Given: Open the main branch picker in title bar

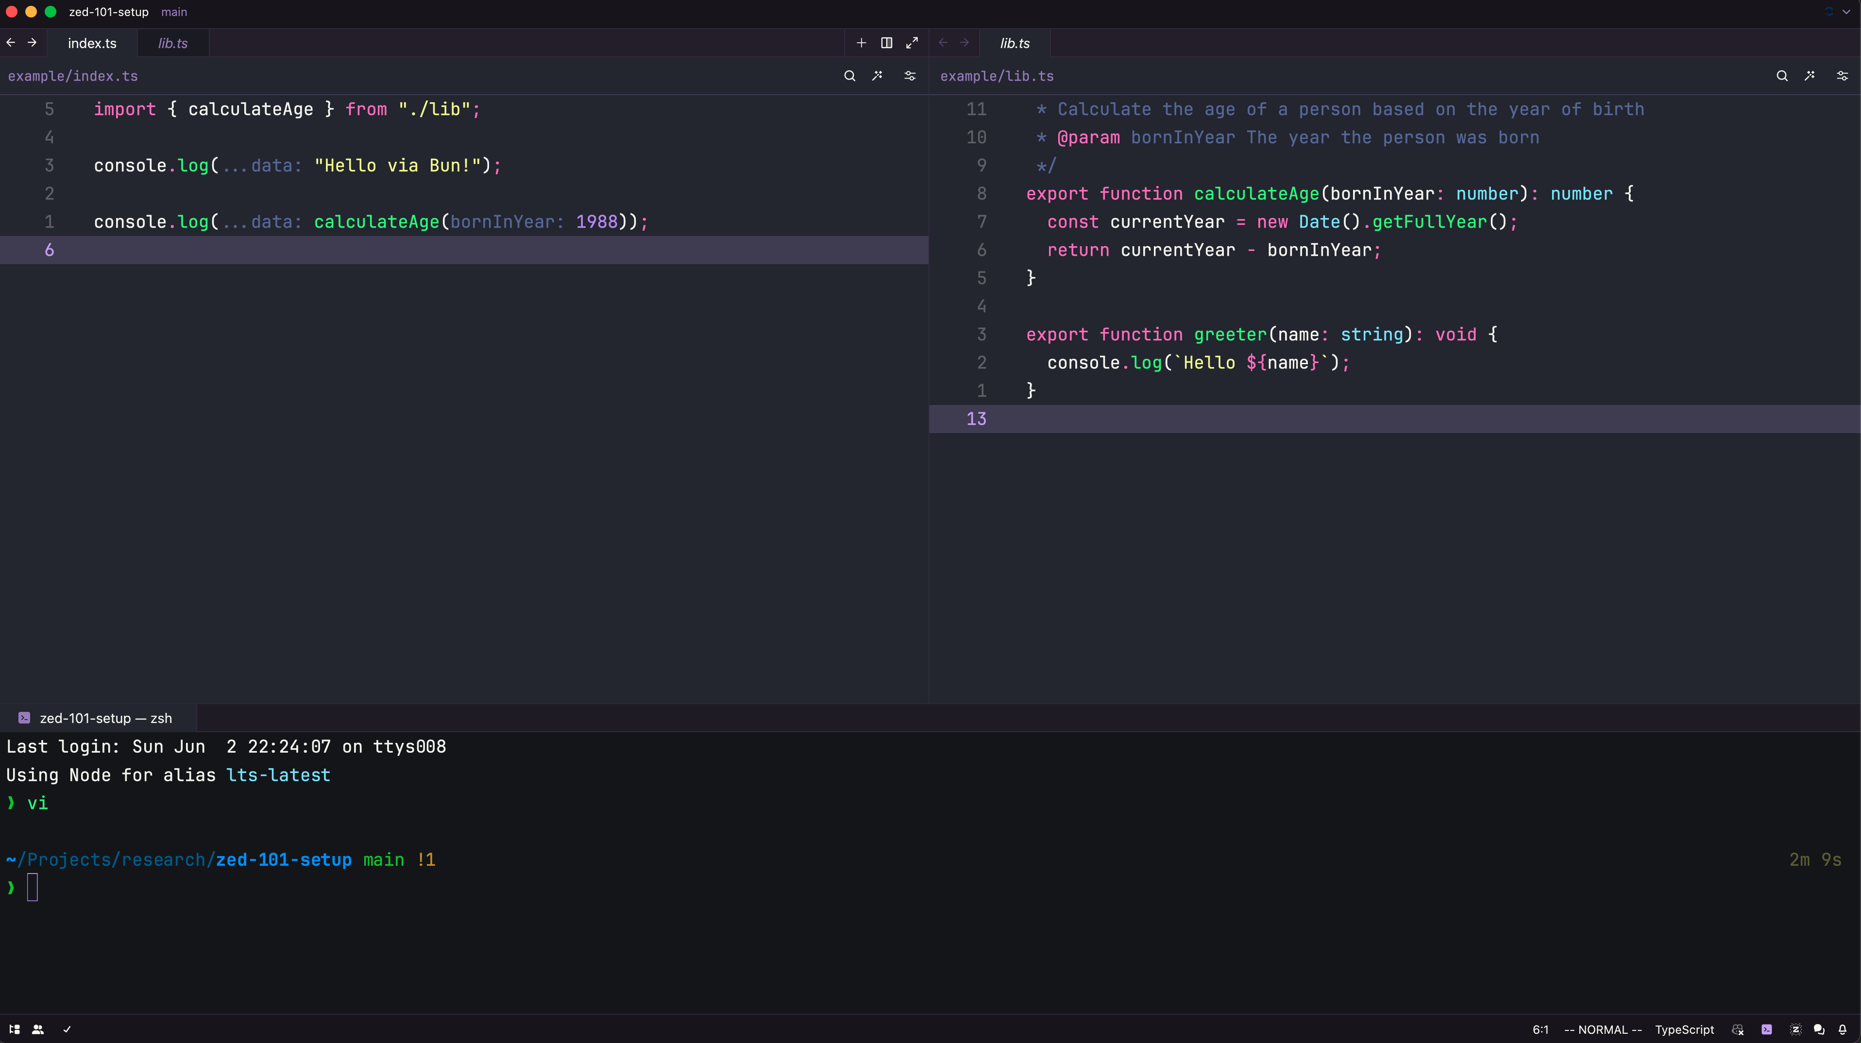Looking at the screenshot, I should pyautogui.click(x=174, y=12).
